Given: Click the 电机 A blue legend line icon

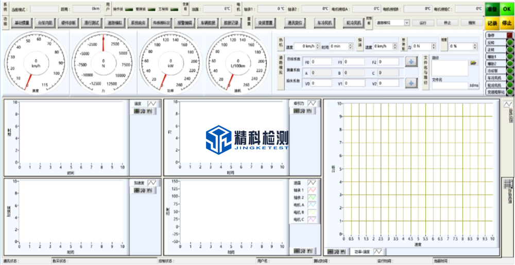Looking at the screenshot, I should point(312,205).
